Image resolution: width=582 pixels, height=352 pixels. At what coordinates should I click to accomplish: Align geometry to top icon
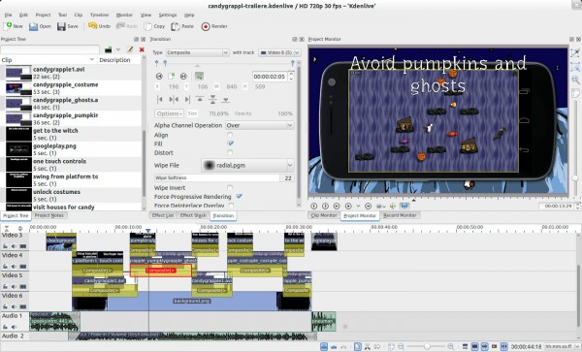pos(200,99)
